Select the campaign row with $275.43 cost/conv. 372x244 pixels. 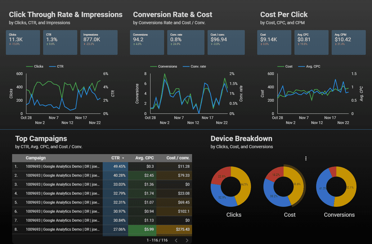(x=64, y=229)
